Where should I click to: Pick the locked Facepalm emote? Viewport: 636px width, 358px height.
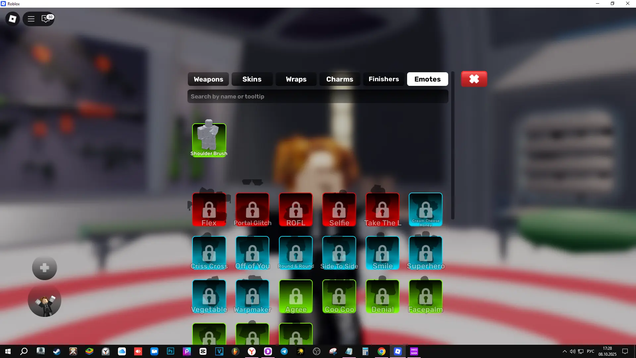pos(425,297)
